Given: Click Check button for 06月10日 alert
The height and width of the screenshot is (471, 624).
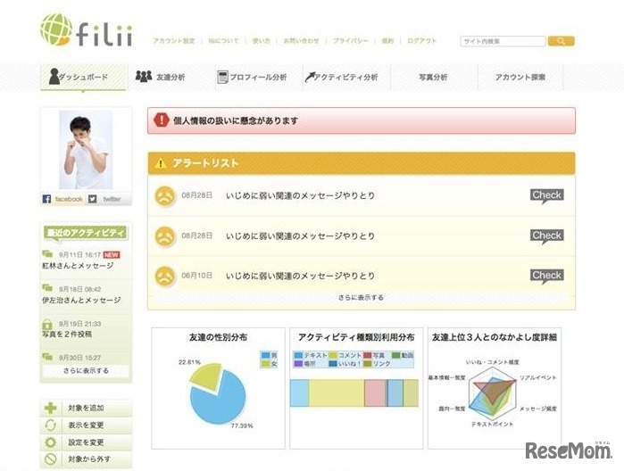Looking at the screenshot, I should tap(547, 276).
